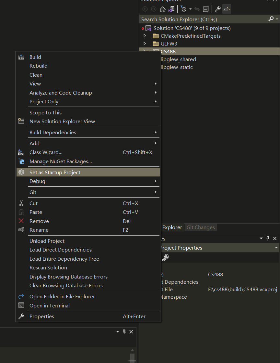280x363 pixels.
Task: Click the Build icon in context menu
Action: 21,57
